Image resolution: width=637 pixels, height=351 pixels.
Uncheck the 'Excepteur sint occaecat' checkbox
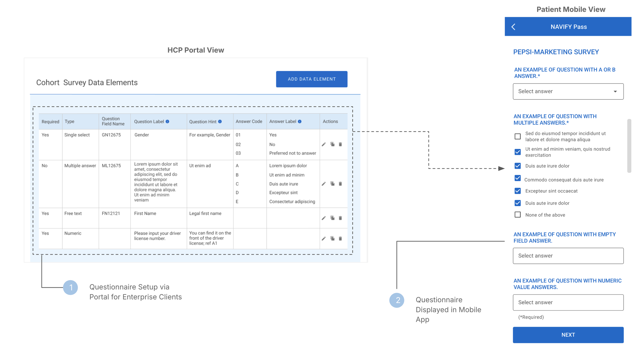coord(517,191)
